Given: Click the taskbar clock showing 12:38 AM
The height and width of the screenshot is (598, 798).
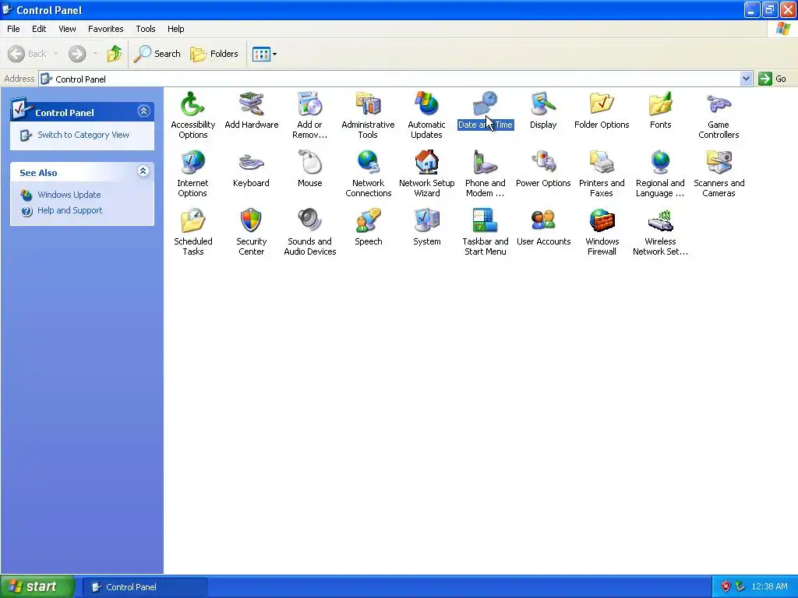Looking at the screenshot, I should (x=769, y=587).
